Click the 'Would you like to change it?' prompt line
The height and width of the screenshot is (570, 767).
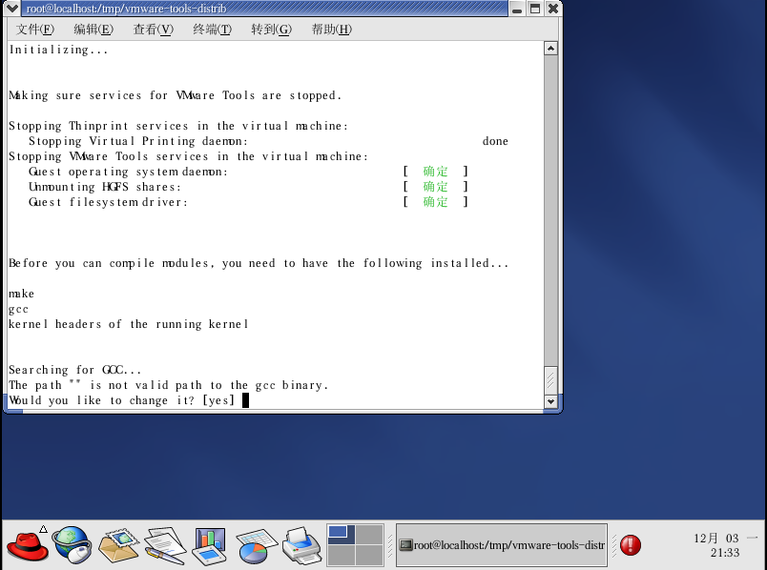click(x=122, y=400)
